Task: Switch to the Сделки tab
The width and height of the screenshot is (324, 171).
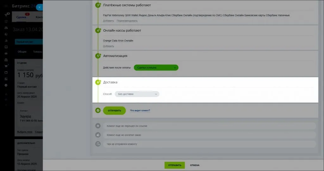Action: 21,17
